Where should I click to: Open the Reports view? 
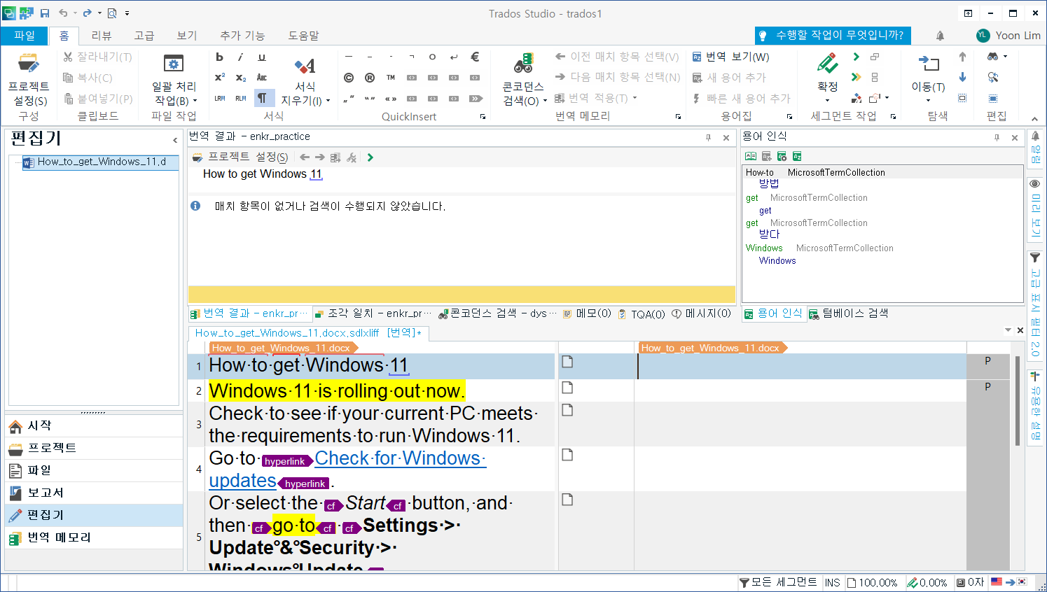[x=94, y=493]
